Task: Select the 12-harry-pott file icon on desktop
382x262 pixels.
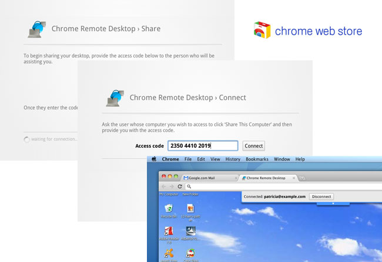Action: click(190, 208)
